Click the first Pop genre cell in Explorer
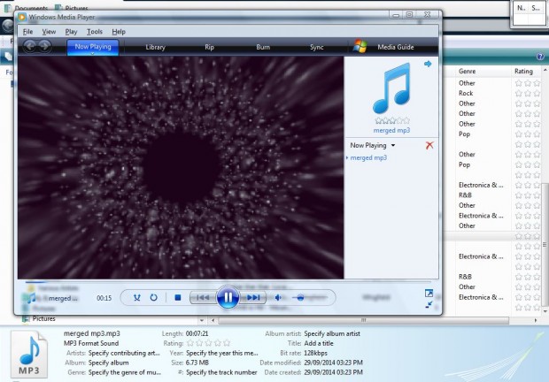This screenshot has height=382, width=549. pyautogui.click(x=464, y=134)
